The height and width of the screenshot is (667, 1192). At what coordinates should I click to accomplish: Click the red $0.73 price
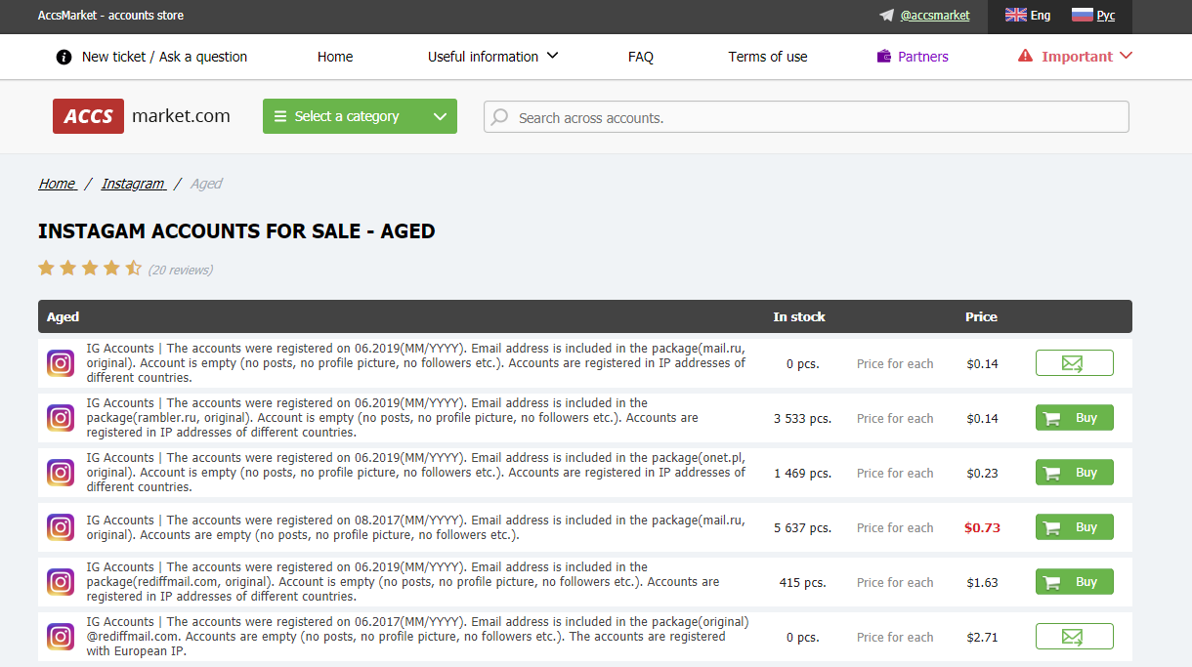click(x=982, y=528)
